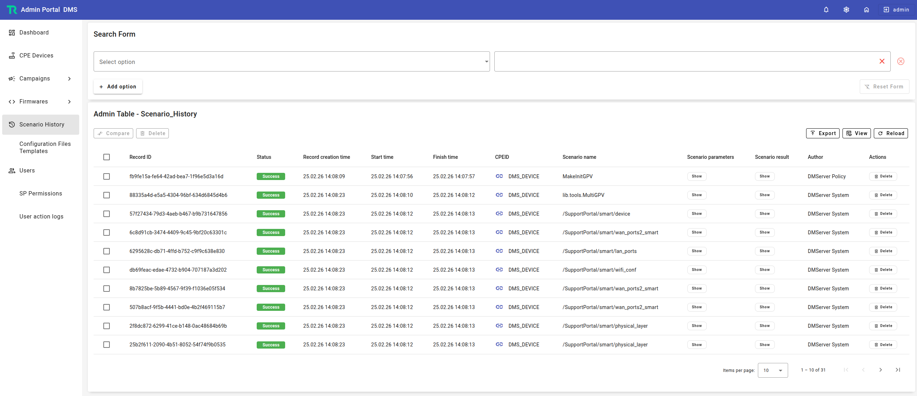Jump to the last page of results

click(898, 370)
